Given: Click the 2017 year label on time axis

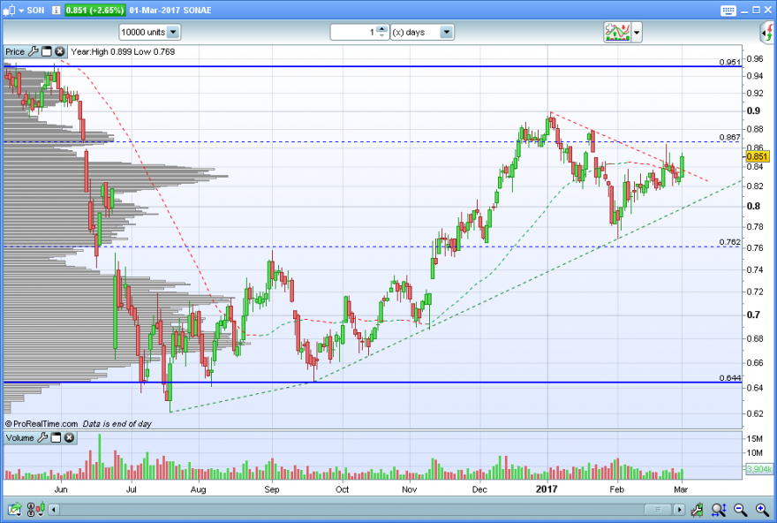Looking at the screenshot, I should coord(547,489).
